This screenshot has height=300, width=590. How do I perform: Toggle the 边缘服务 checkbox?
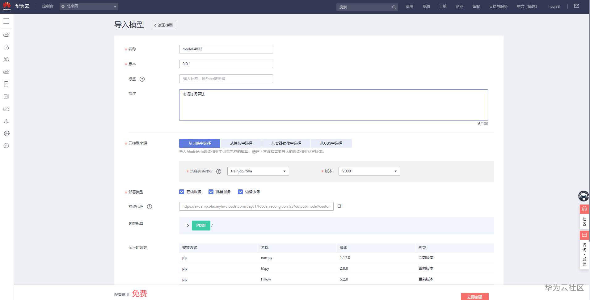coord(240,192)
